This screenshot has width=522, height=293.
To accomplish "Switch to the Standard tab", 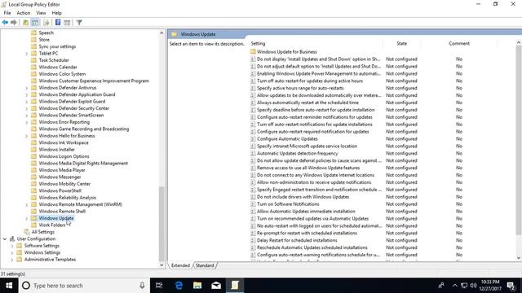I will [x=205, y=265].
